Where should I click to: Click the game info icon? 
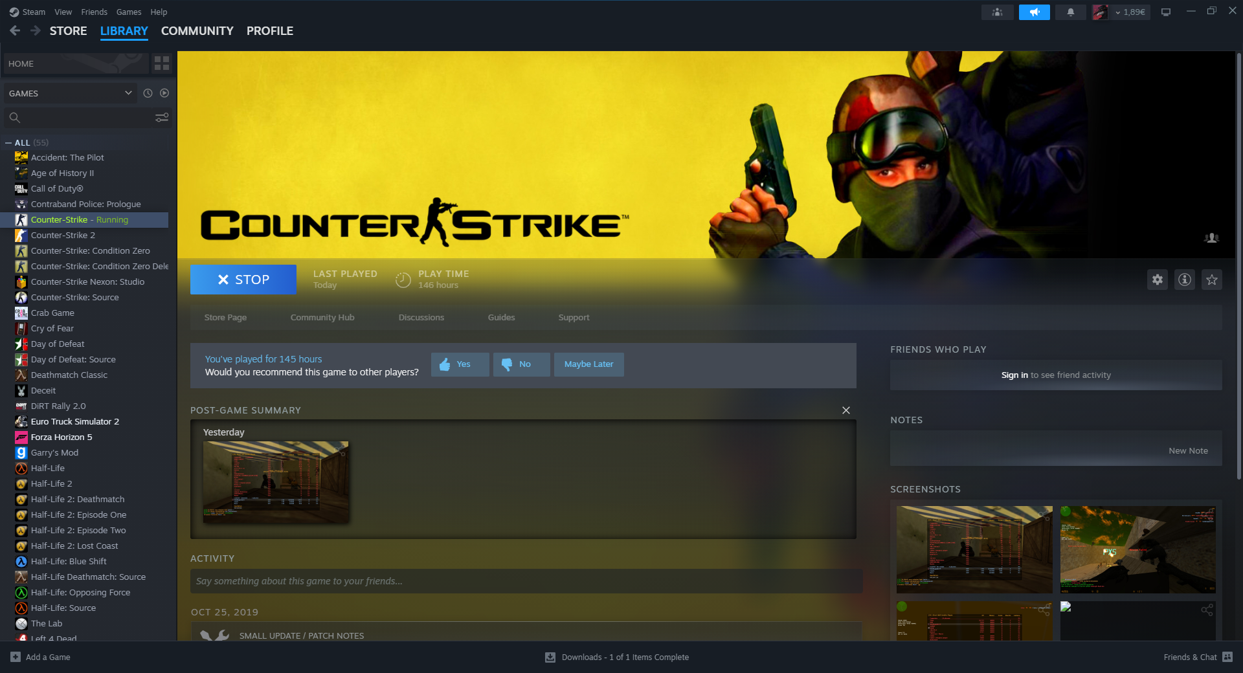1184,280
